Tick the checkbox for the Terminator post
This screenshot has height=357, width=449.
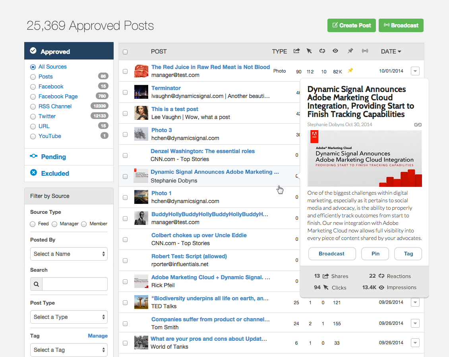coord(125,92)
